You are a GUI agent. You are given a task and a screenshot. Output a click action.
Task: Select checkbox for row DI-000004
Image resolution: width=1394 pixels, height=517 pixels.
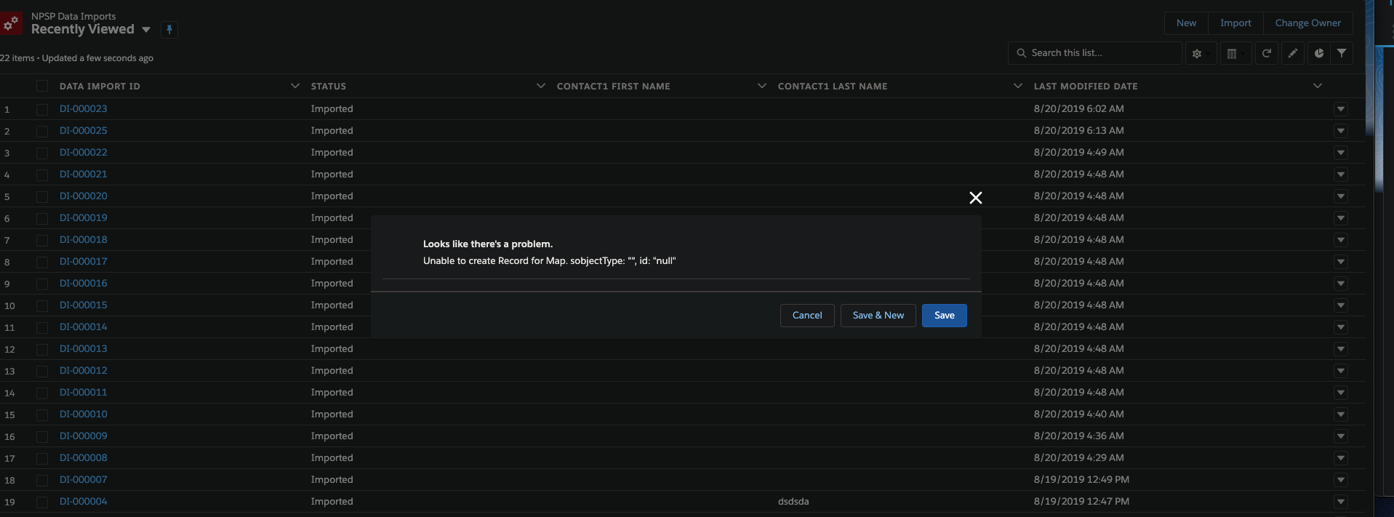click(x=42, y=502)
